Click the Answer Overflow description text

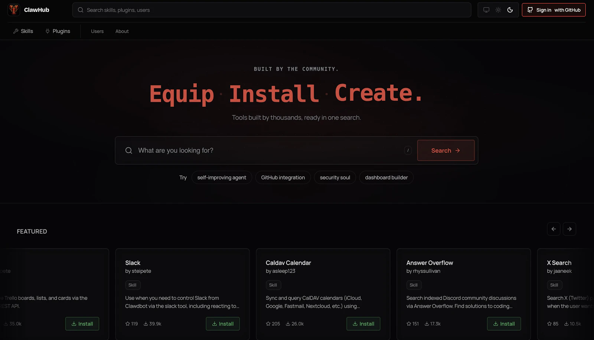tap(461, 302)
